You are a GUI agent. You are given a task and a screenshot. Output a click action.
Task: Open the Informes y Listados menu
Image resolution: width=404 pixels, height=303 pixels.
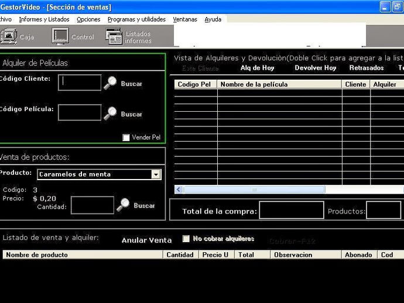point(44,19)
